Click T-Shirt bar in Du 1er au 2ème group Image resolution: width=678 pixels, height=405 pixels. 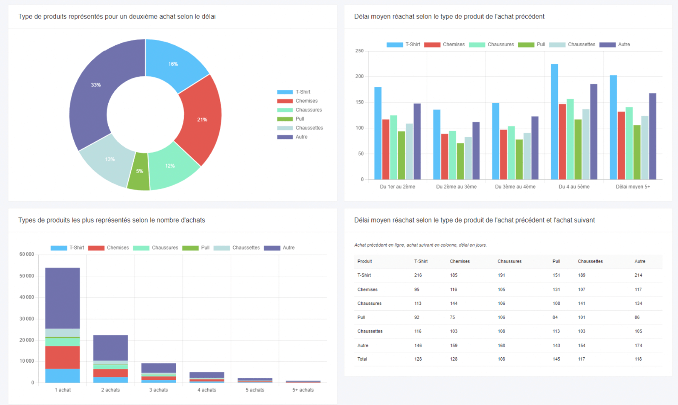[x=378, y=133]
